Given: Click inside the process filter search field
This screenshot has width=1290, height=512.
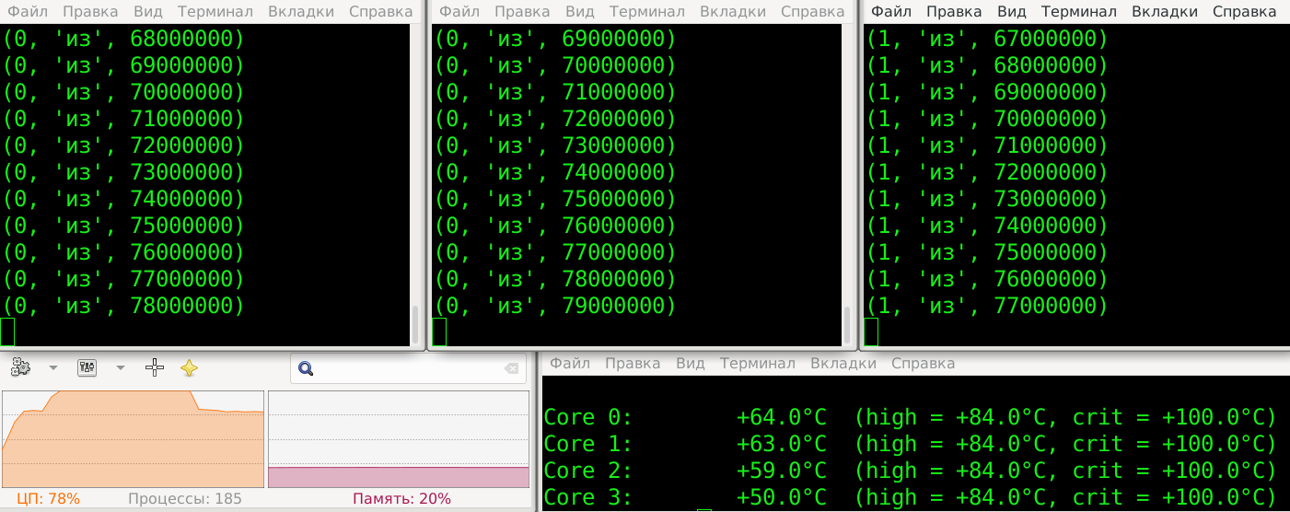Looking at the screenshot, I should pos(405,369).
